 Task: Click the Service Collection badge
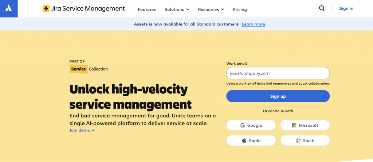point(89,69)
